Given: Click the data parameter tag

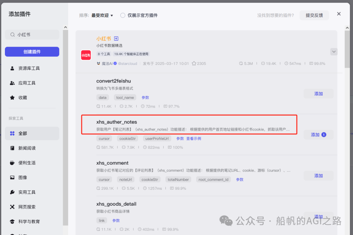Looking at the screenshot, I should (x=102, y=97).
